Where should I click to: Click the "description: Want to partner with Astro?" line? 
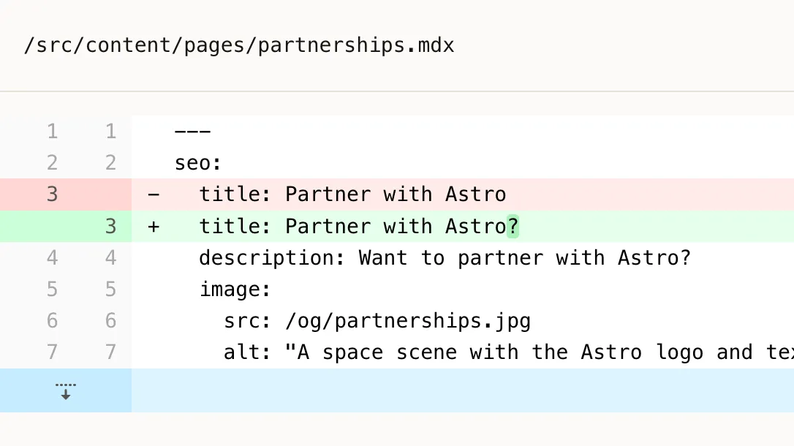pyautogui.click(x=445, y=258)
